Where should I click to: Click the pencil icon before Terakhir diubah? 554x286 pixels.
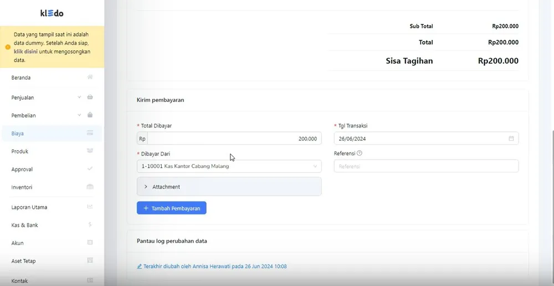point(139,266)
